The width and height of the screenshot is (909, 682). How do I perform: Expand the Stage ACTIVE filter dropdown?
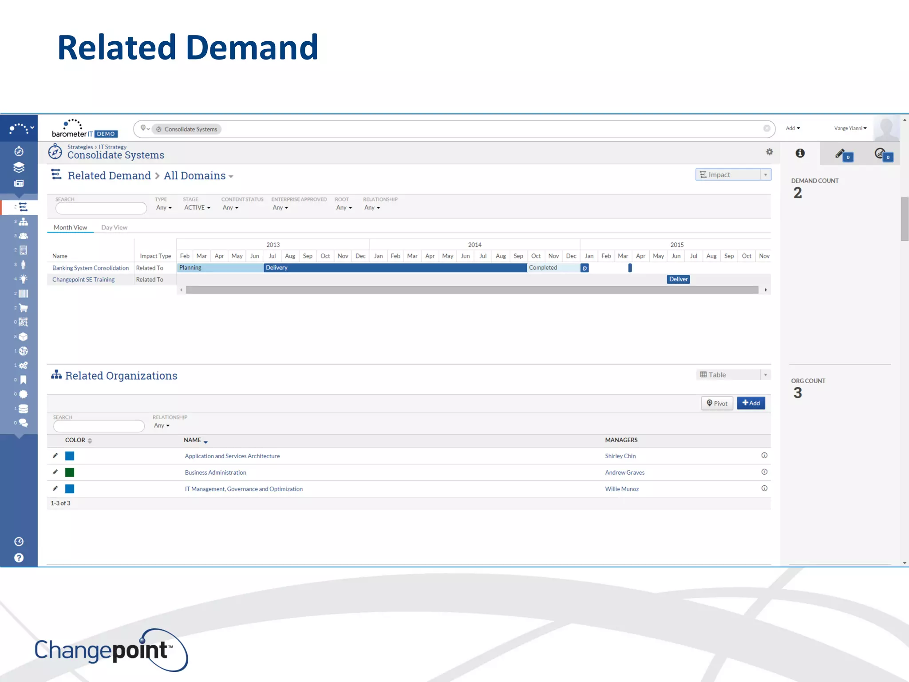(197, 208)
